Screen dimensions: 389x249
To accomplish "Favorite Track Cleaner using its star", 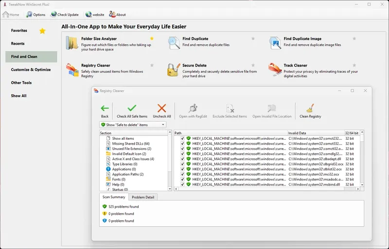I will click(354, 65).
